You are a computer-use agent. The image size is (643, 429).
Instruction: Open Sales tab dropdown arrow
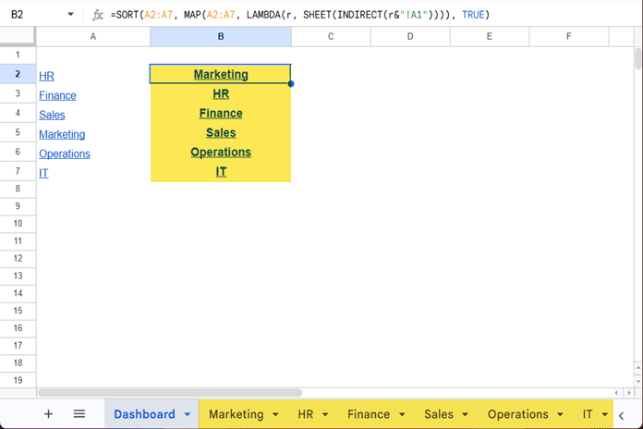click(x=465, y=414)
